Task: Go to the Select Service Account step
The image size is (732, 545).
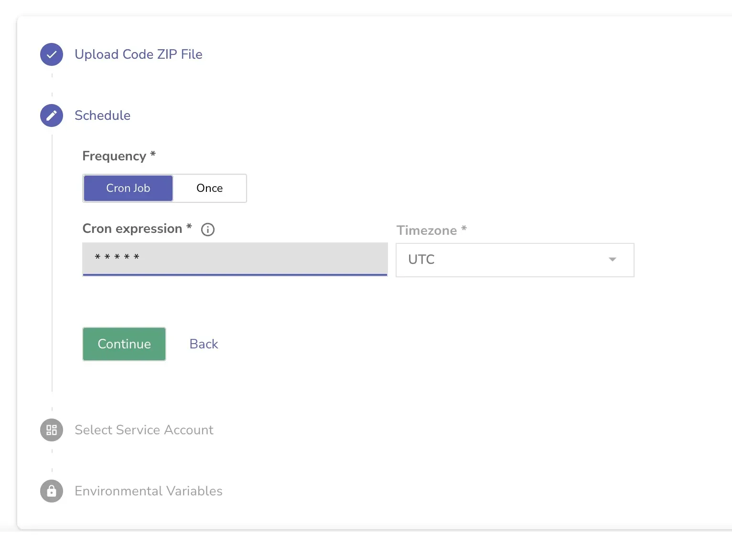Action: [144, 430]
